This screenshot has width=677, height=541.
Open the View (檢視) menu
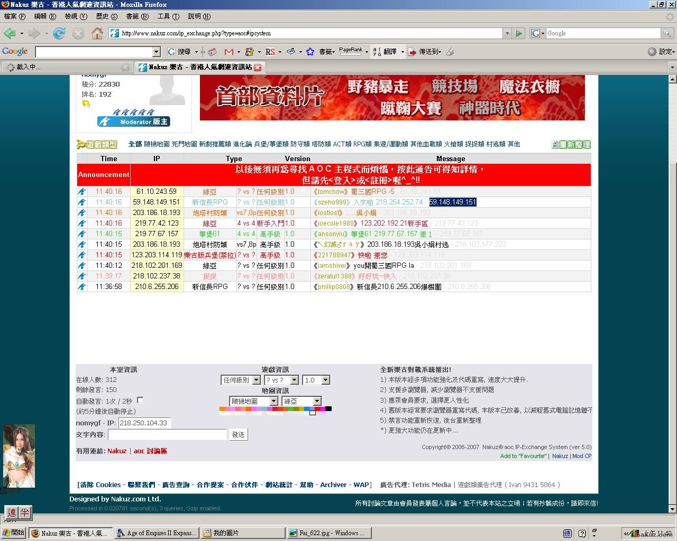coord(76,16)
